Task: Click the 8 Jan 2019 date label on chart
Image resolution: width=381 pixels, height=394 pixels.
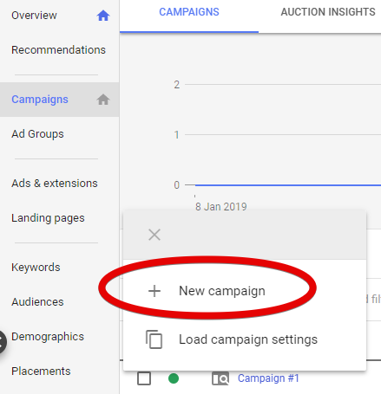Action: (x=221, y=207)
